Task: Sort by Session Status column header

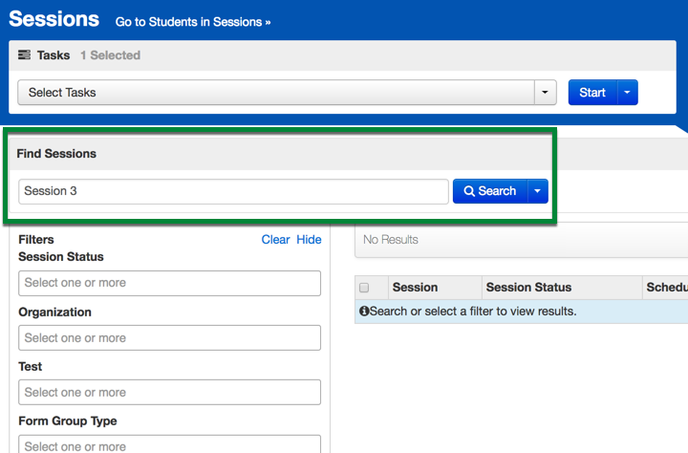Action: [x=528, y=288]
